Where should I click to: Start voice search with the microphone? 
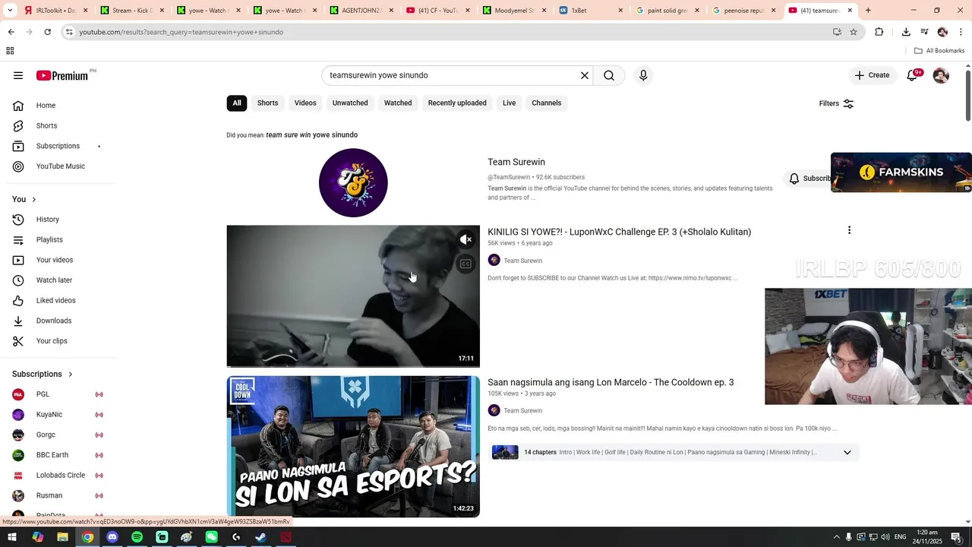pyautogui.click(x=643, y=75)
